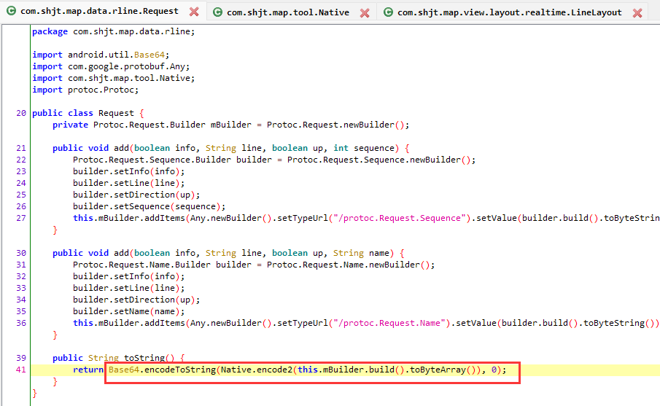Close the com.shjt.map.data.rline.Request tab
Image resolution: width=660 pixels, height=406 pixels.
point(194,12)
